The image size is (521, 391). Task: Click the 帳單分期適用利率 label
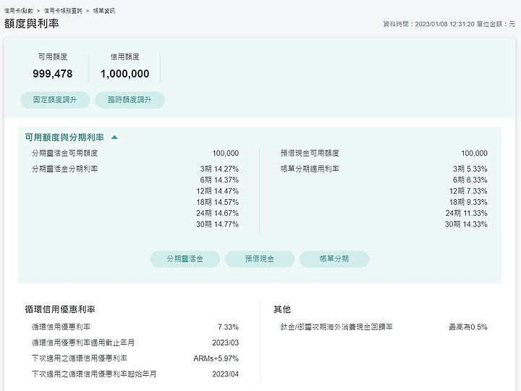pos(310,169)
